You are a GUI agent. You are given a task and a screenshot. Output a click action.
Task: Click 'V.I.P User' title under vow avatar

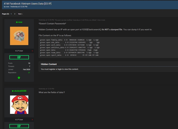[x=19, y=51]
